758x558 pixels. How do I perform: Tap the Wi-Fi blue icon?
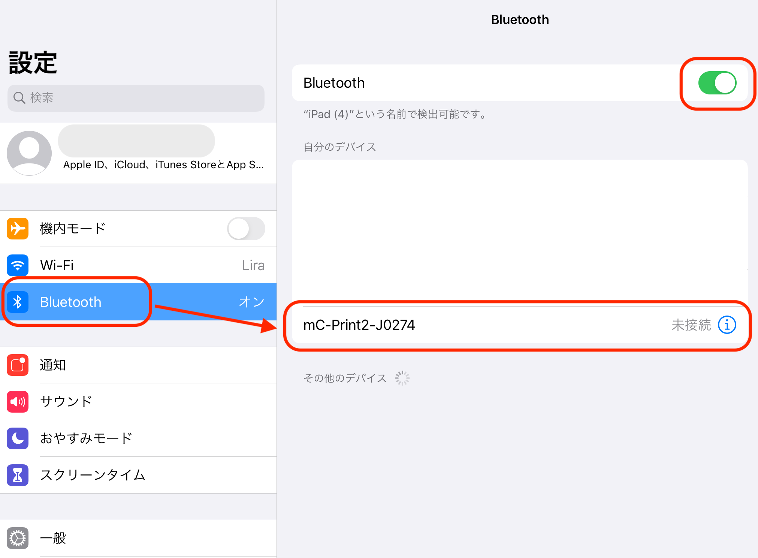point(18,265)
